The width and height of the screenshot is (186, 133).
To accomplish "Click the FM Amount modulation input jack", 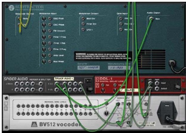I will coord(50,31).
